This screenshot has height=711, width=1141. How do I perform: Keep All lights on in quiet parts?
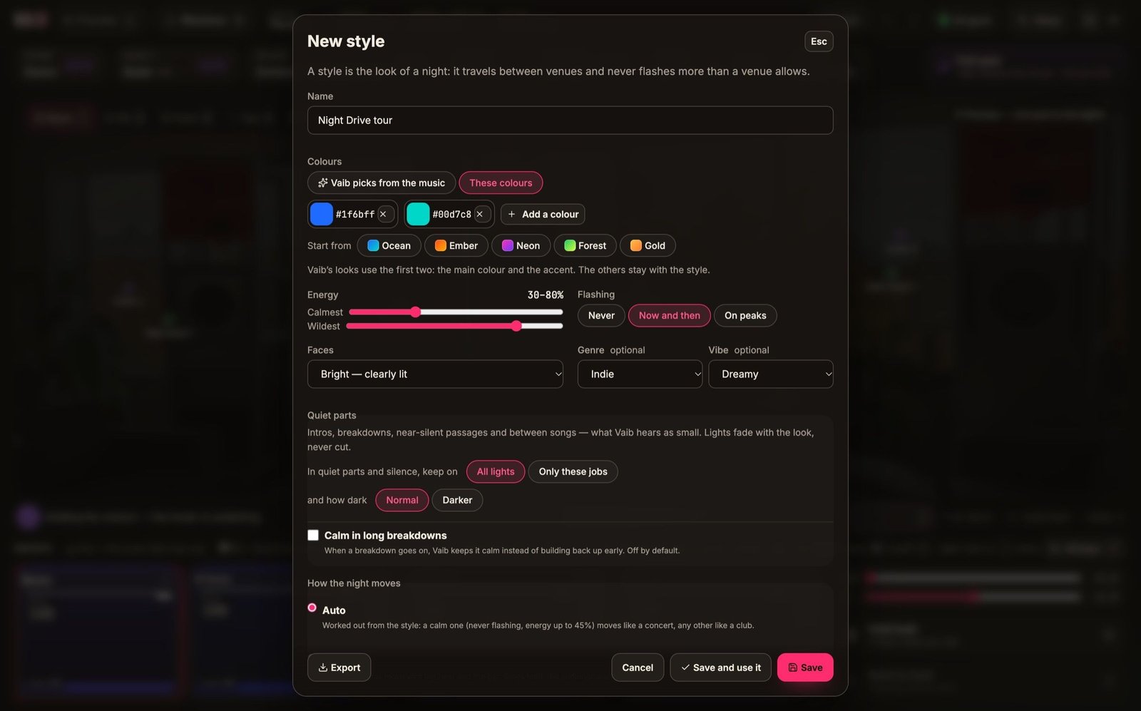[x=496, y=471]
